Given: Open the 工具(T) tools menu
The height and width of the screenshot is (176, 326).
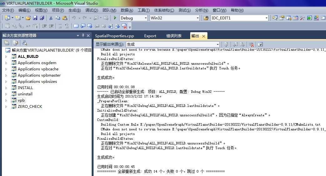Looking at the screenshot, I should (144, 10).
